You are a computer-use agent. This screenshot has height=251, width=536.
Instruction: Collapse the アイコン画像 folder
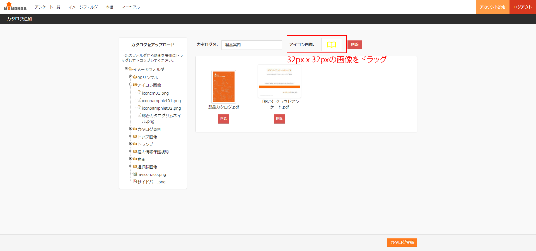point(131,84)
